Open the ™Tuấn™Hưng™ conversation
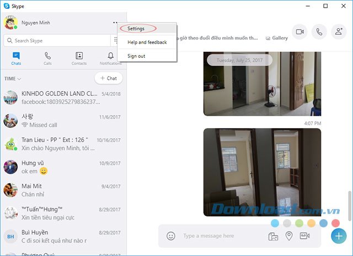Viewport: 353px width, 256px height. pos(63,213)
